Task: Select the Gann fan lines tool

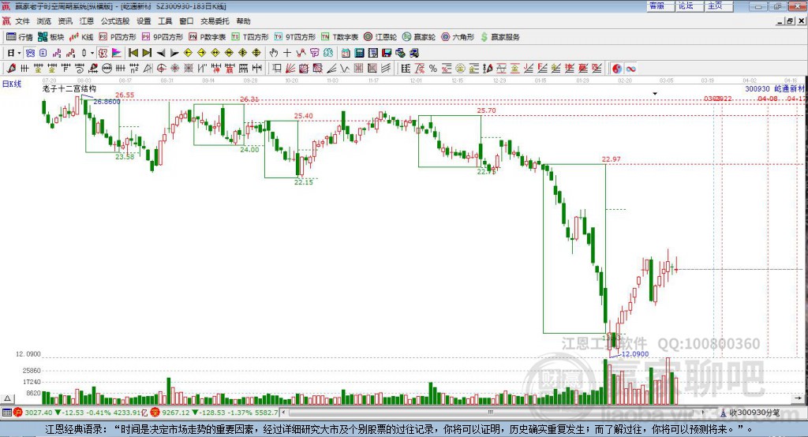Action: tap(290, 68)
